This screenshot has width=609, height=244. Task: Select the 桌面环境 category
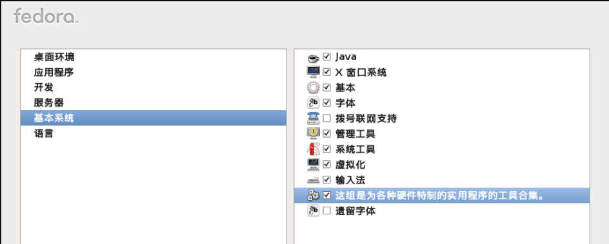(154, 57)
